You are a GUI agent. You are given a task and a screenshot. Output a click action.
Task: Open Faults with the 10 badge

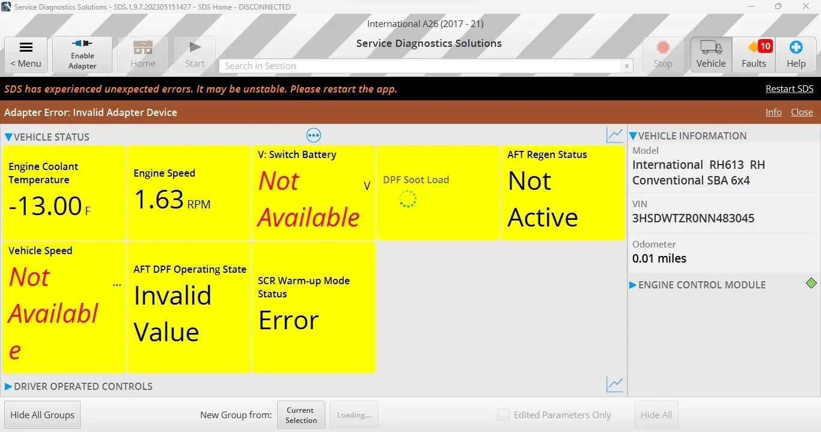[x=754, y=55]
